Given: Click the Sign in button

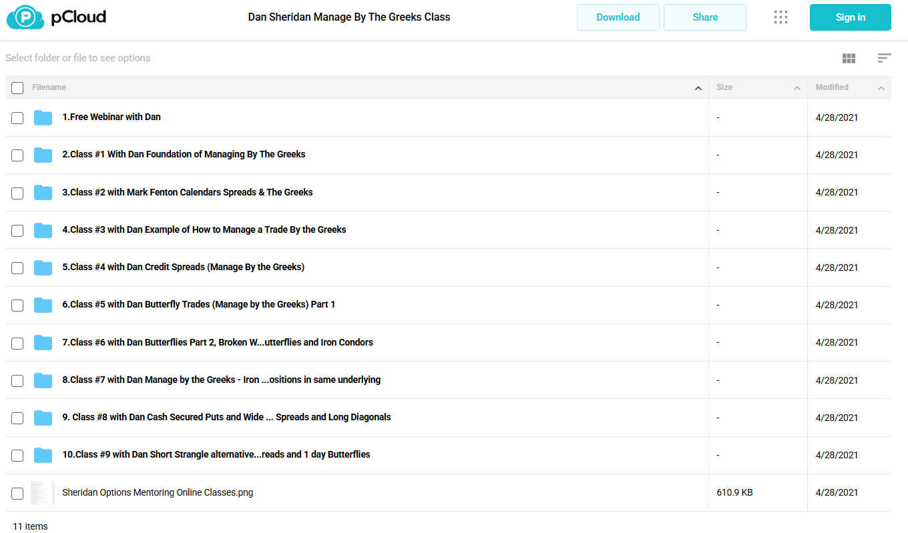Looking at the screenshot, I should 851,17.
